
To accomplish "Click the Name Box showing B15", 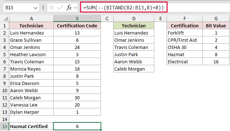I will [21, 8].
